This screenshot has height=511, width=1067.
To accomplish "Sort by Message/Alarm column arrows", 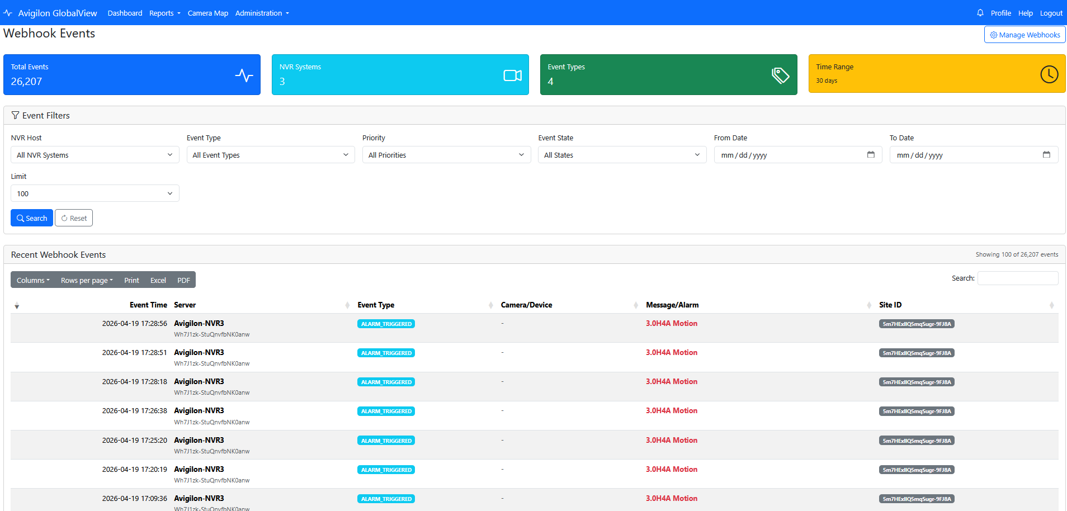I will point(869,305).
